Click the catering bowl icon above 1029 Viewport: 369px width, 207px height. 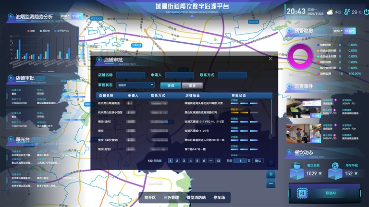point(297,166)
